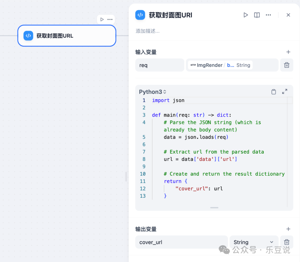Click the play icon above the canvas node
The height and width of the screenshot is (262, 300).
102,19
